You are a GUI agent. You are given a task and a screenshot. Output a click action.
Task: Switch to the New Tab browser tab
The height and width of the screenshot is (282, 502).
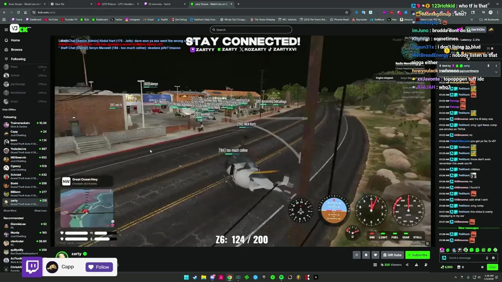(72, 4)
